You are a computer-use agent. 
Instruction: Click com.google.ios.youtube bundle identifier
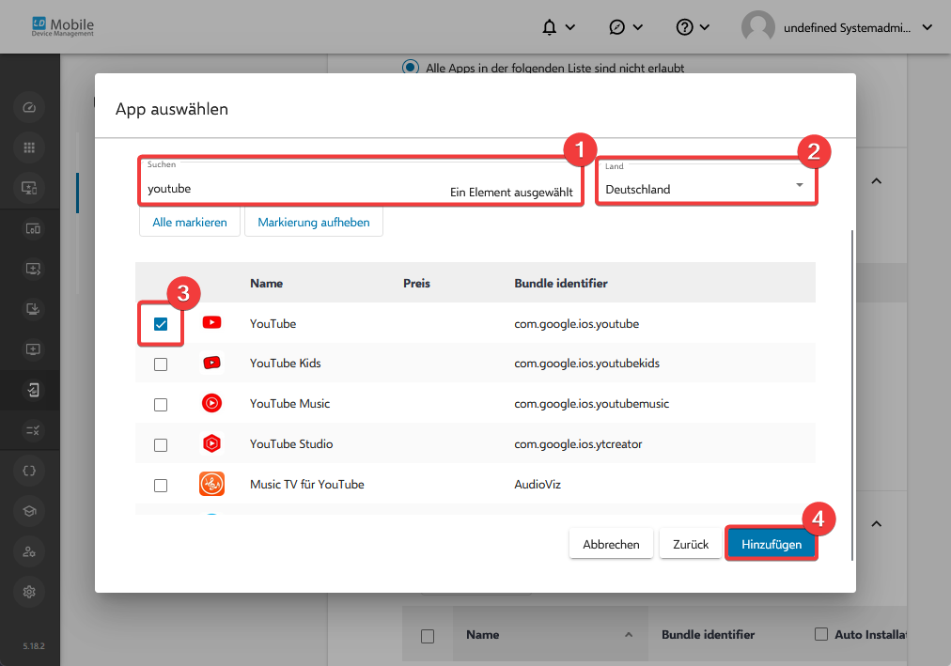(577, 324)
